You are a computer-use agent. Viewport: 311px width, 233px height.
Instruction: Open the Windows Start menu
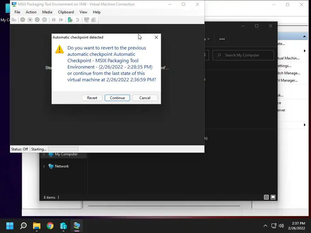pyautogui.click(x=10, y=226)
